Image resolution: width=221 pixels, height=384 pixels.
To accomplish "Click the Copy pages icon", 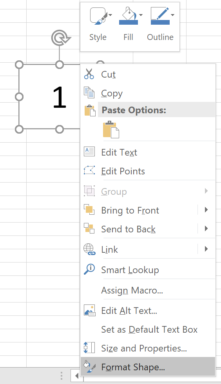I will [89, 92].
